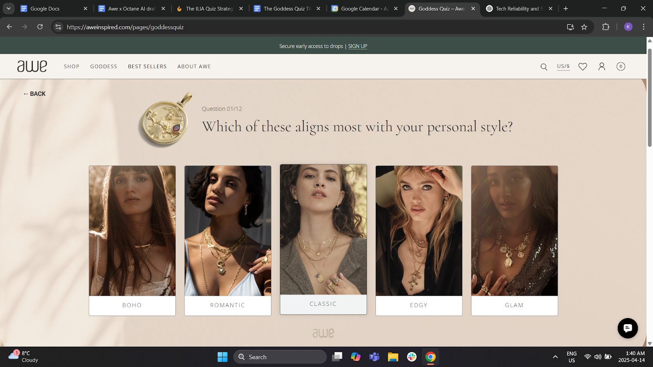This screenshot has width=653, height=367.
Task: Mute the speaker in the system tray
Action: (597, 357)
